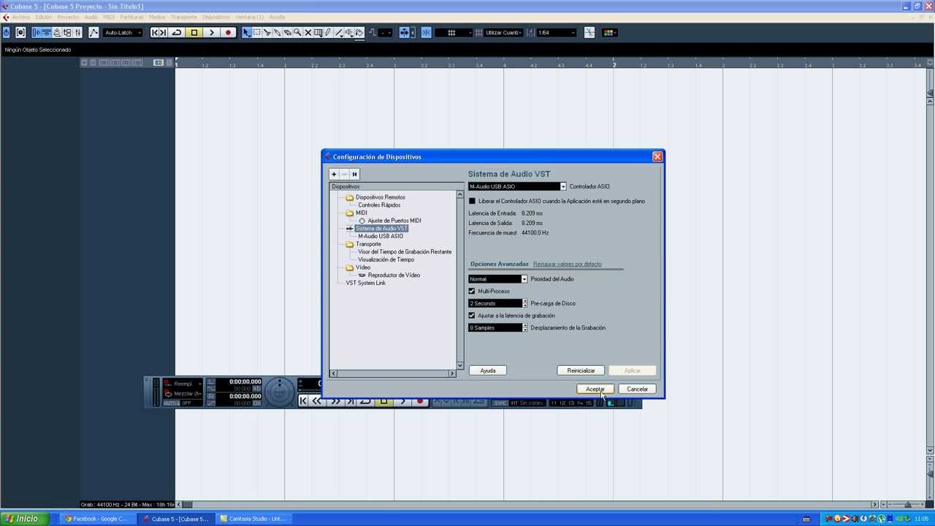935x526 pixels.
Task: Select the Line tool in toolbar
Action: pyautogui.click(x=339, y=33)
